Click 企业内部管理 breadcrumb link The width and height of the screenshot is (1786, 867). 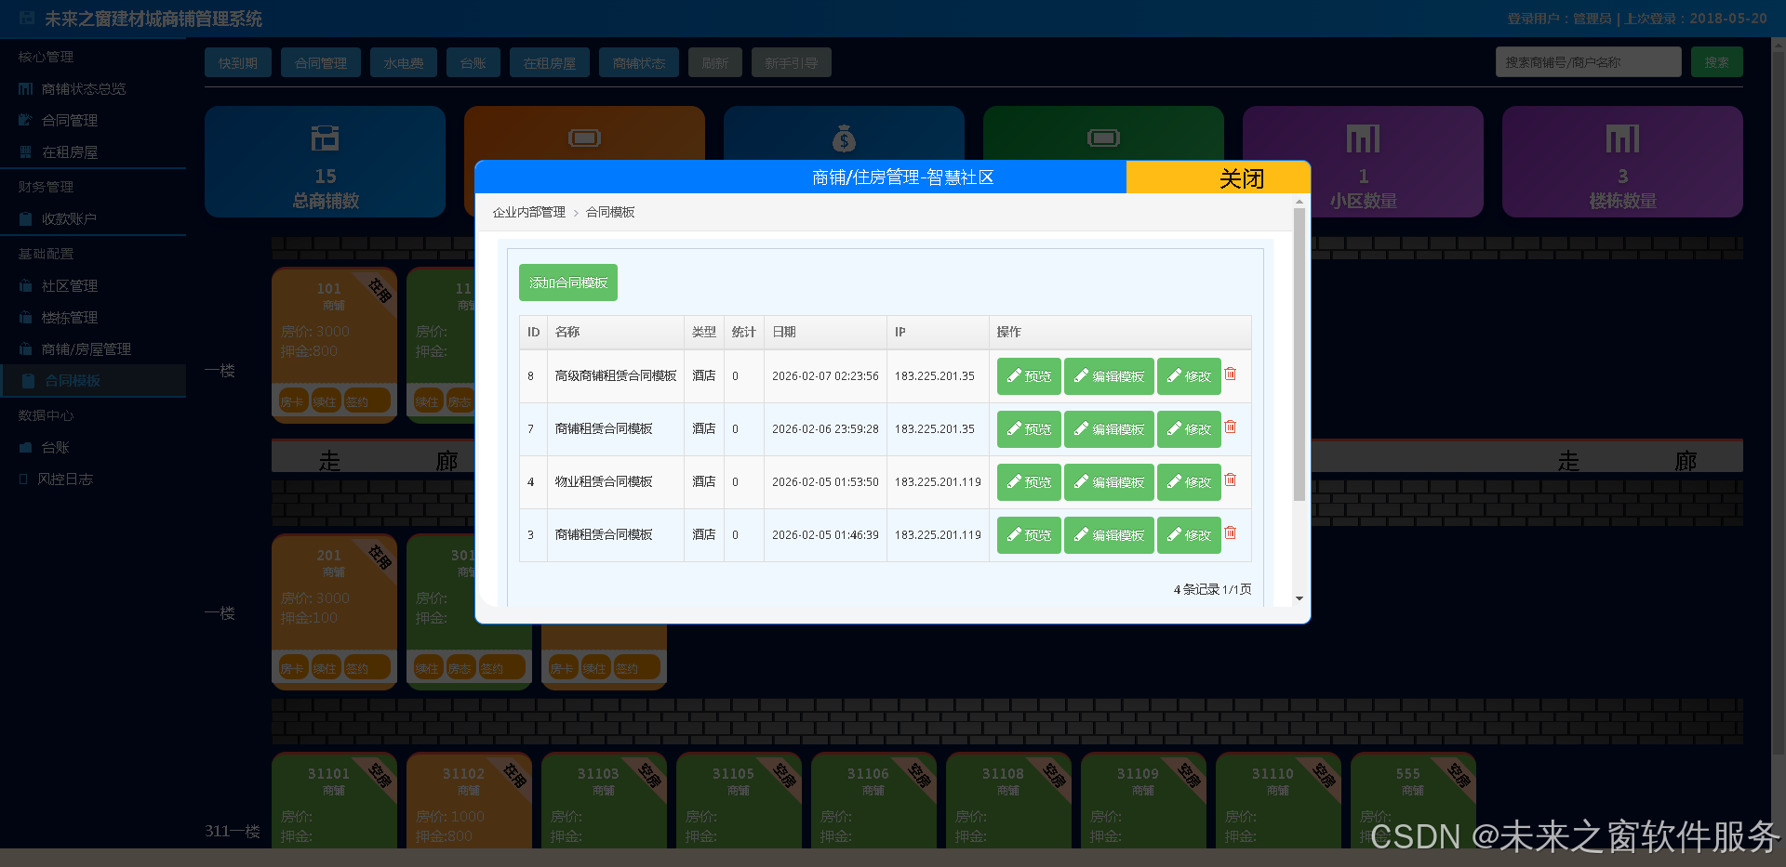[x=528, y=213]
